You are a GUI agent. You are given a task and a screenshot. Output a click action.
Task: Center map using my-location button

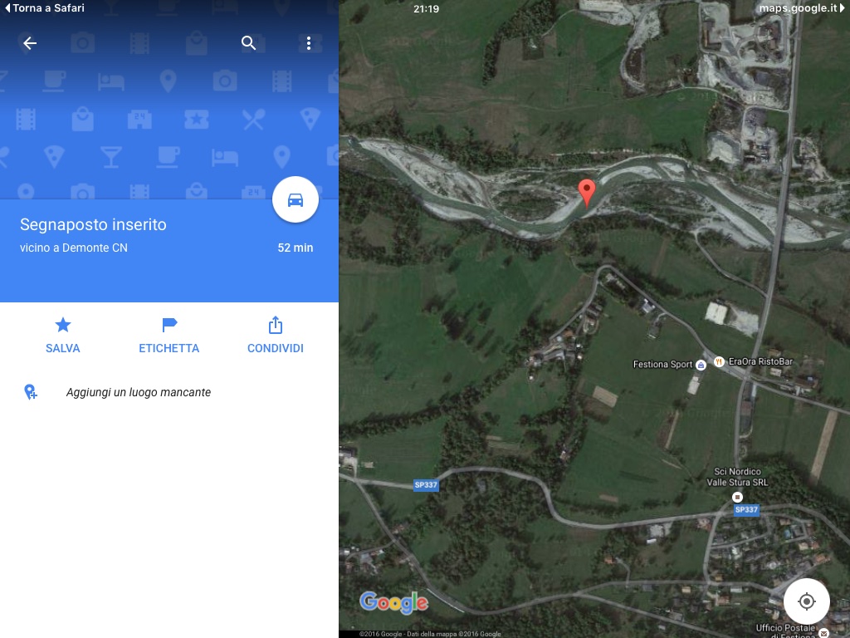(807, 601)
